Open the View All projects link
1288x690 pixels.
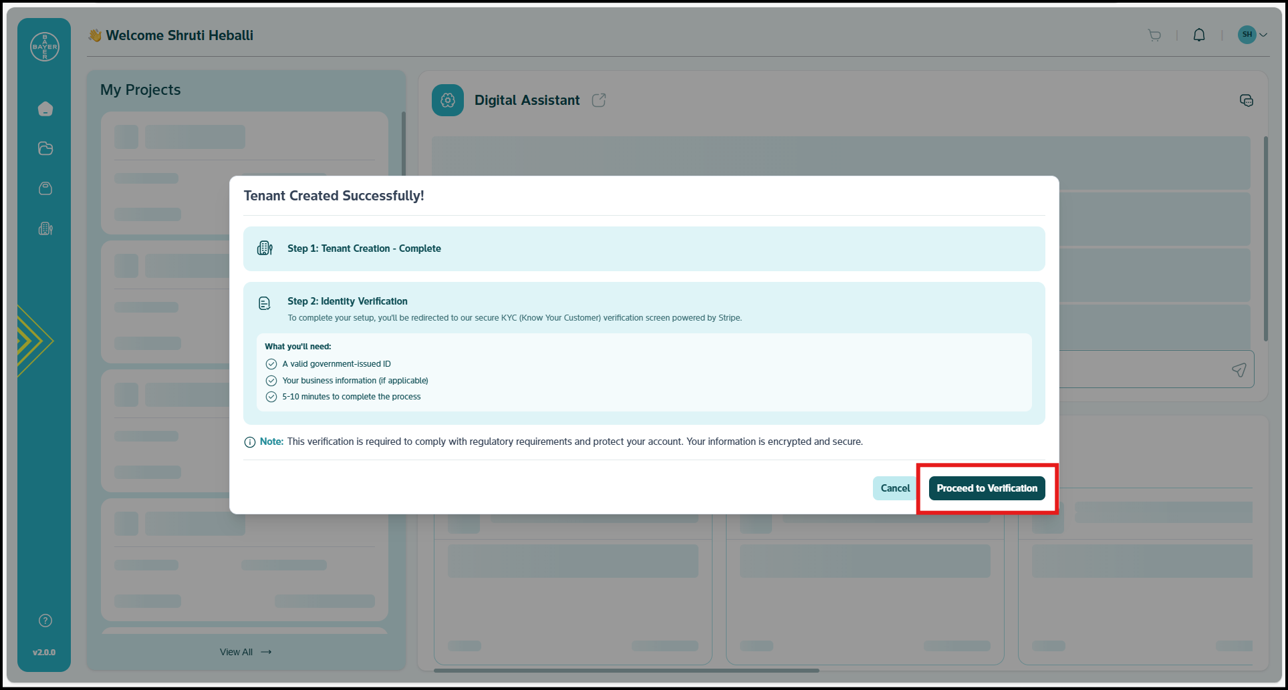(x=245, y=652)
